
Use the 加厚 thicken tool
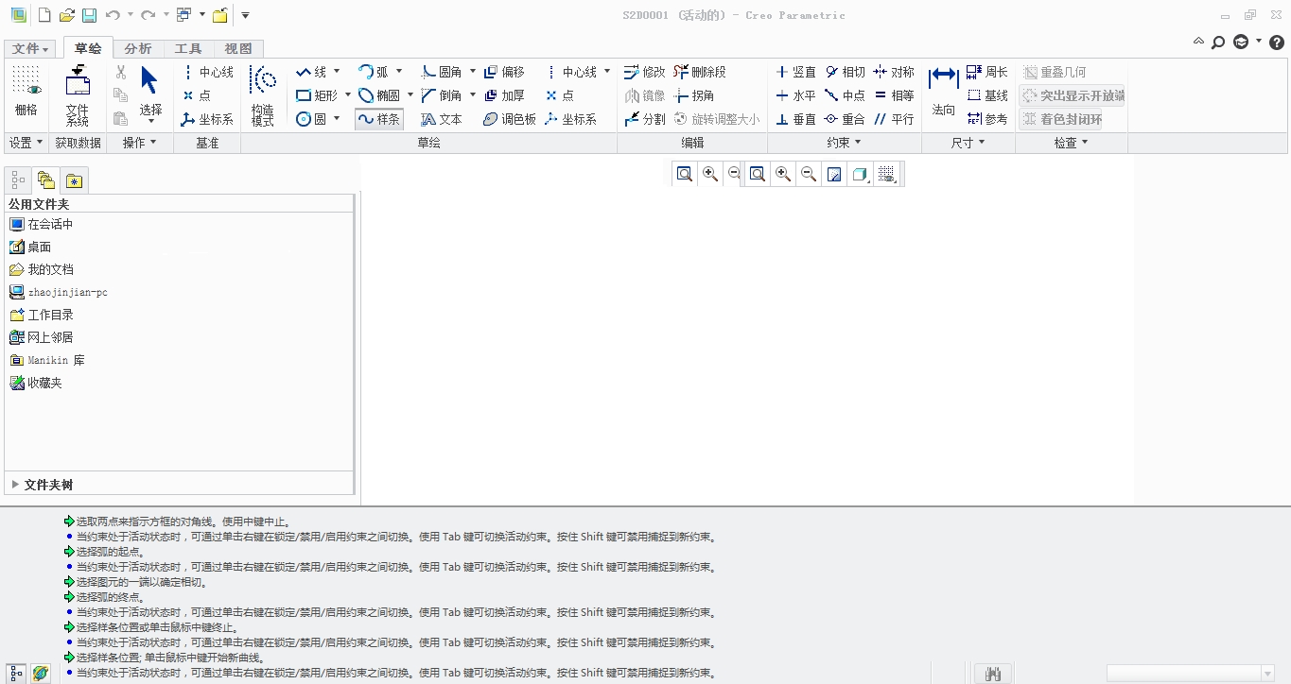coord(504,95)
